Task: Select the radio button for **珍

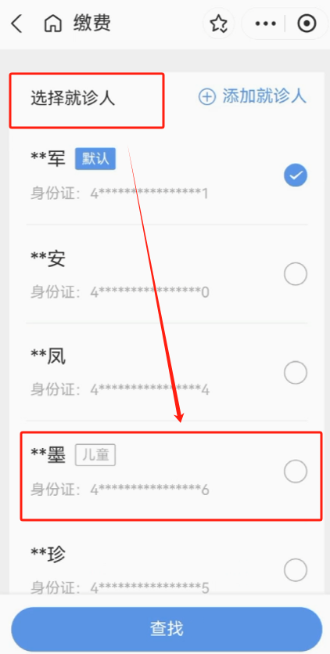Action: coord(296,569)
